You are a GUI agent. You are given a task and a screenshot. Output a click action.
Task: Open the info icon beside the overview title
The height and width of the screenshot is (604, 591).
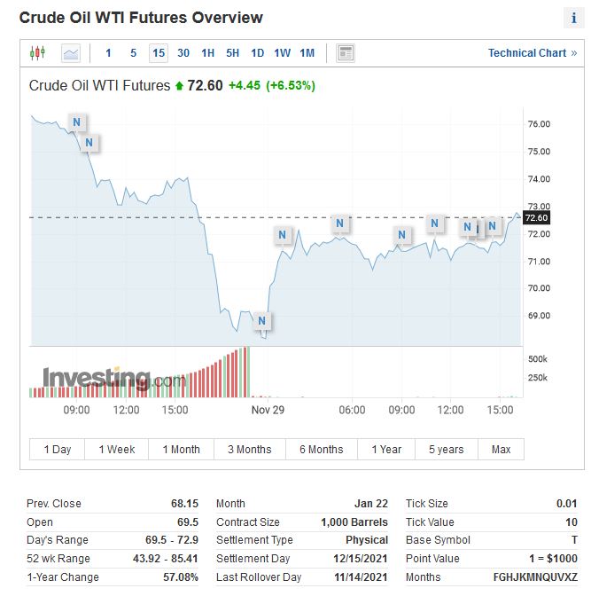pyautogui.click(x=573, y=19)
